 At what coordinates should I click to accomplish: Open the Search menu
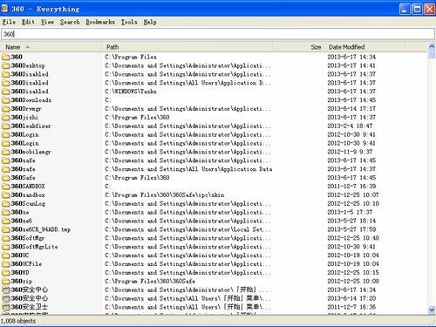pyautogui.click(x=70, y=22)
